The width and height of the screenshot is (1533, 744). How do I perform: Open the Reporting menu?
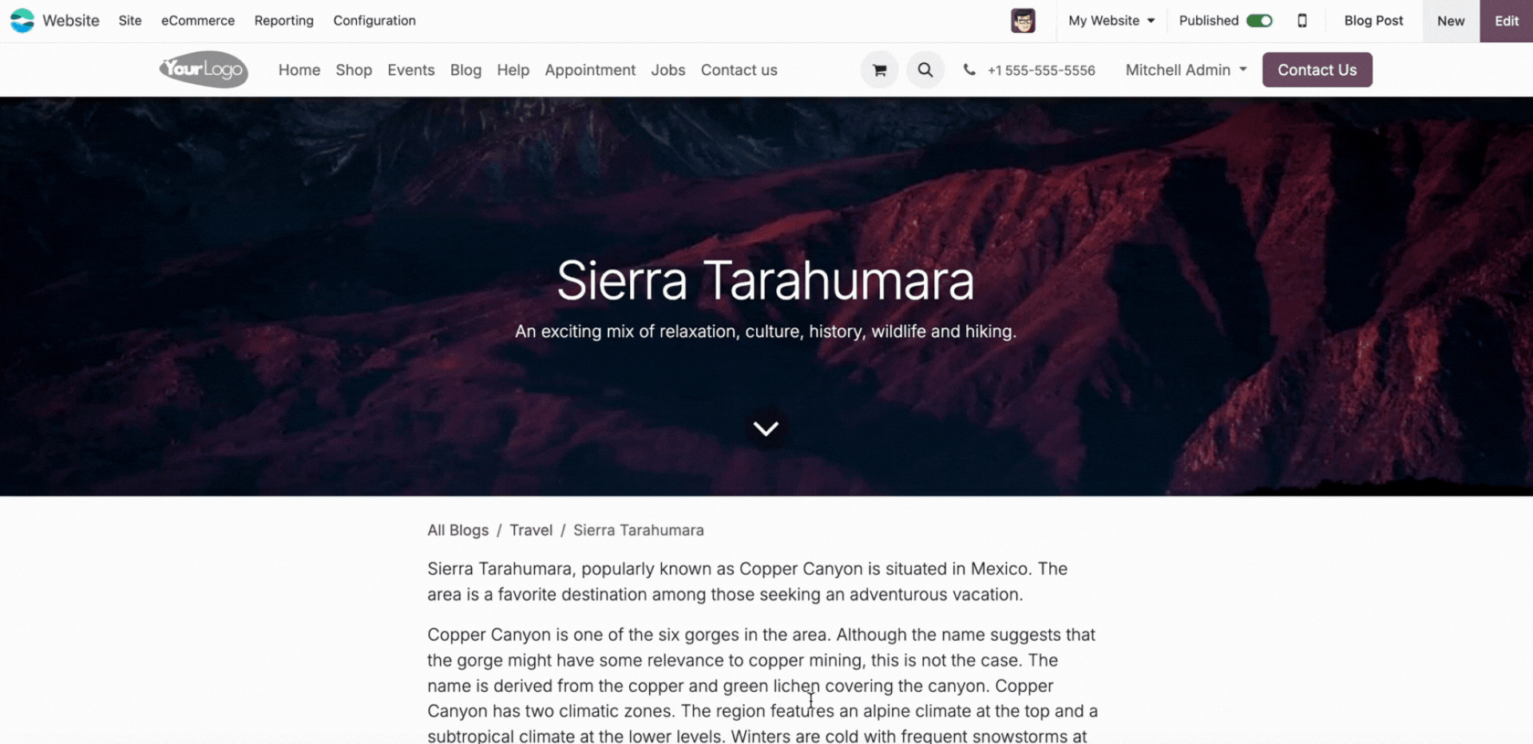[x=283, y=21]
